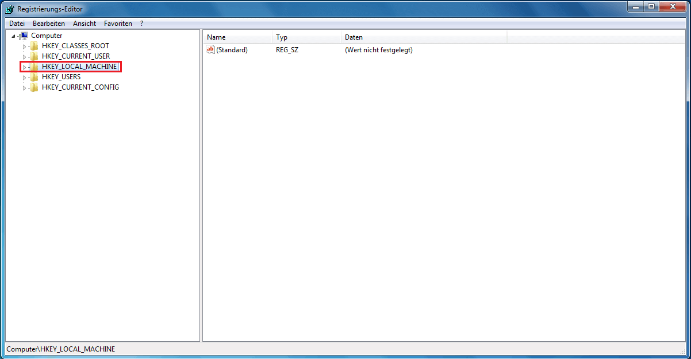Expand HKEY_USERS branch arrow
The image size is (691, 359).
24,77
